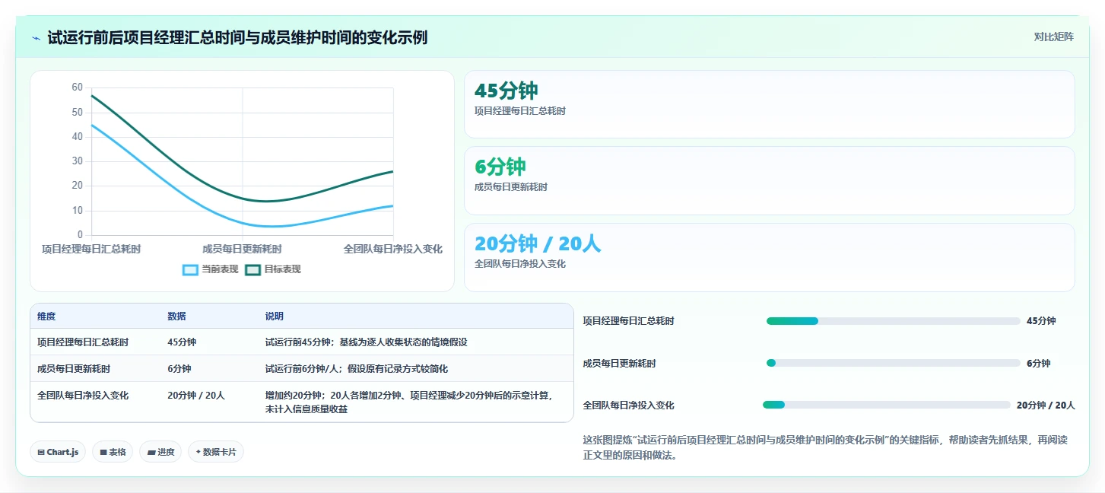Click the 数据 table column header
This screenshot has height=493, width=1105.
click(x=176, y=316)
